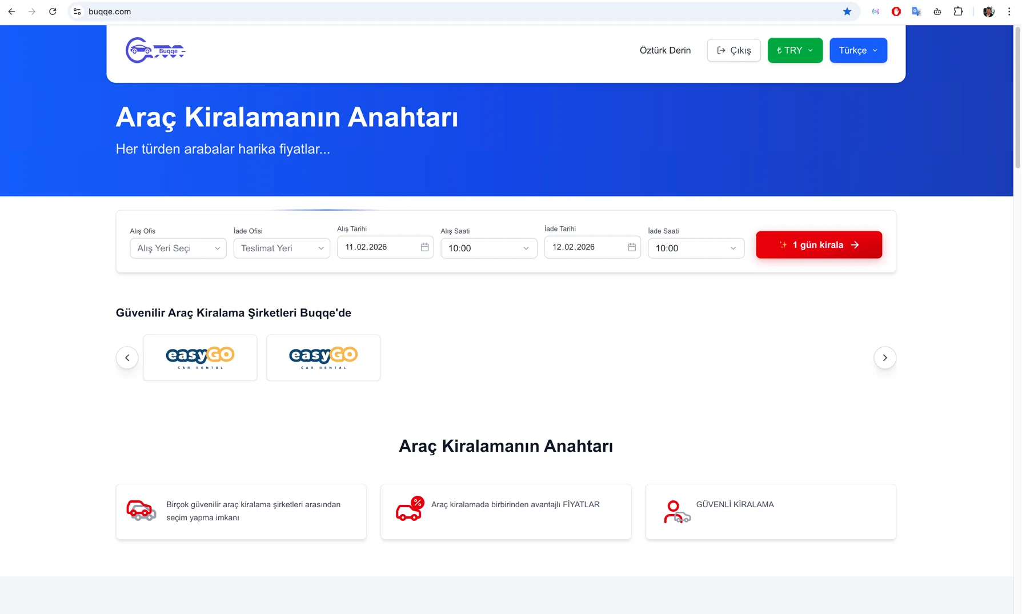The image size is (1022, 614).
Task: Click the Google Translate extension icon
Action: (916, 11)
